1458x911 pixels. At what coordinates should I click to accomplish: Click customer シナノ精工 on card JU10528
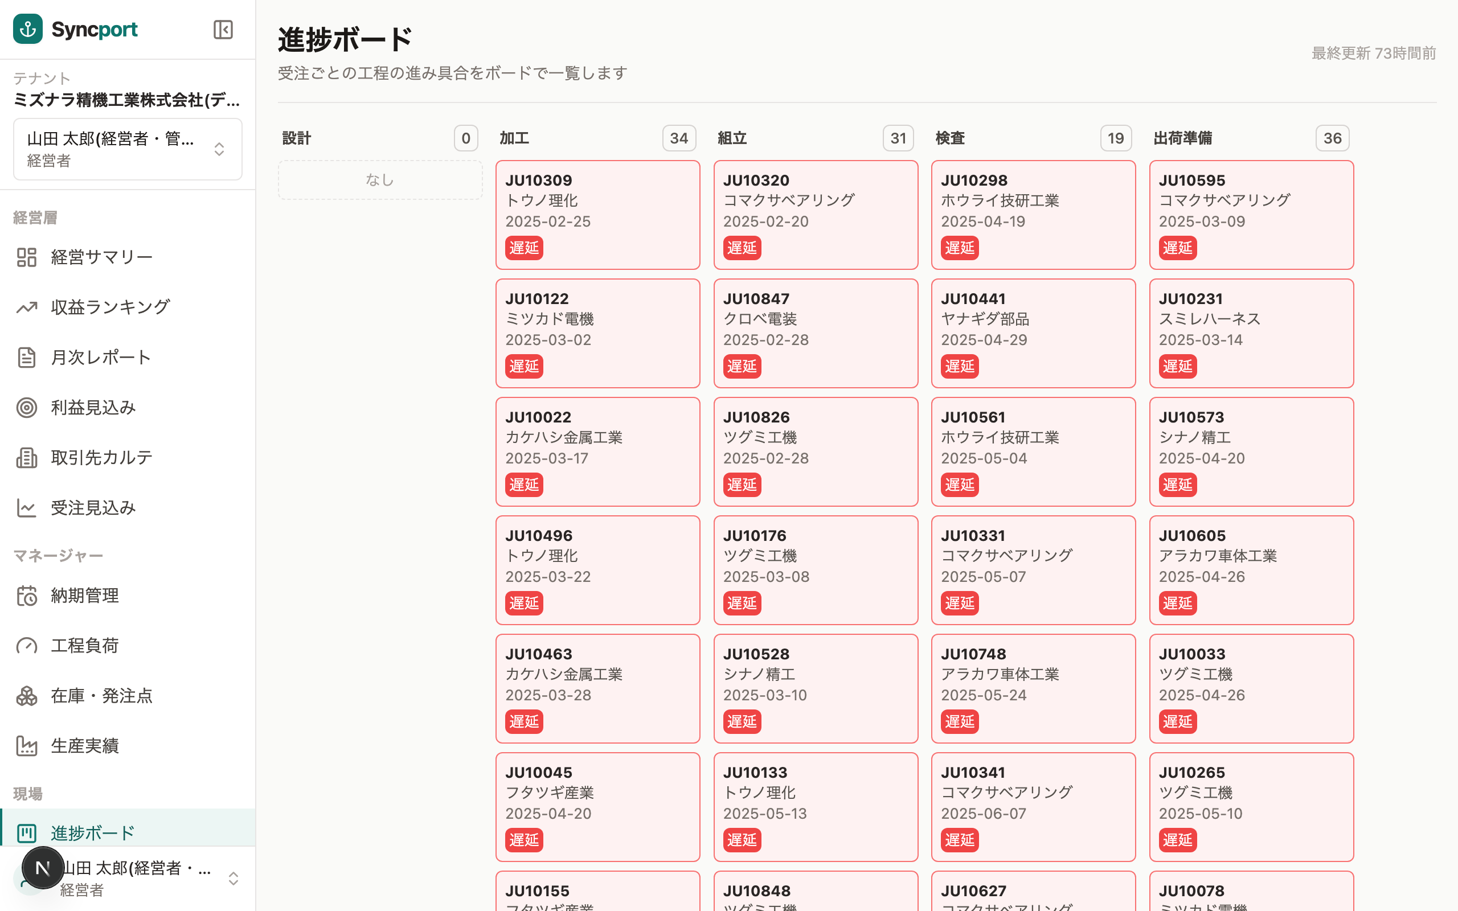(x=759, y=674)
